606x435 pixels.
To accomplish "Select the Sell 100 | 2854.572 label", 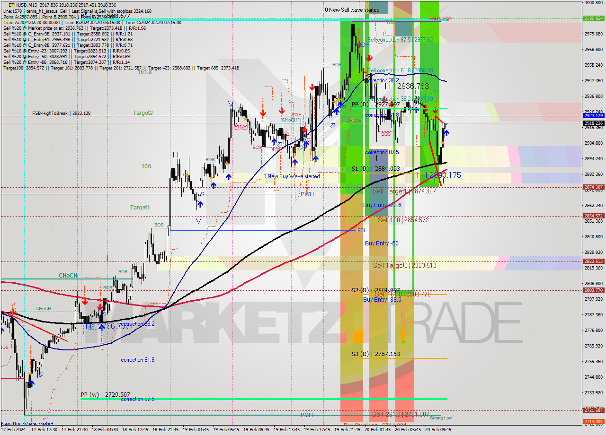I will [x=403, y=220].
